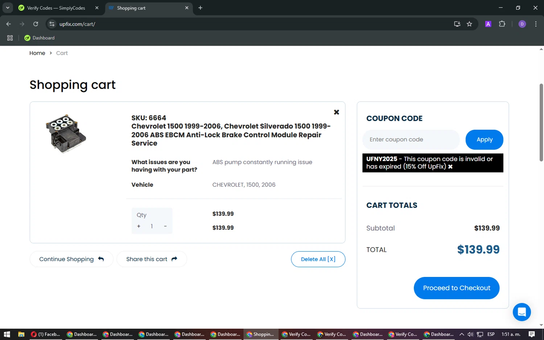This screenshot has height=340, width=544.
Task: Click the ABS module product thumbnail
Action: [x=66, y=134]
